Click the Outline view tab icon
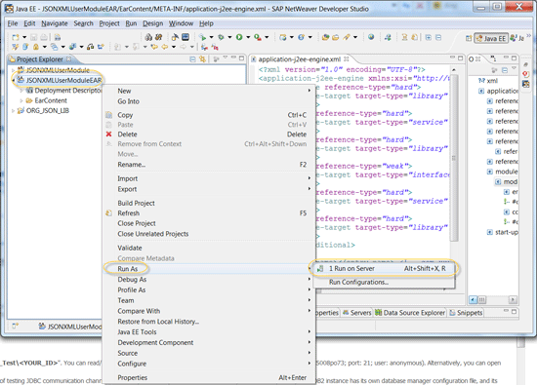 (x=472, y=59)
